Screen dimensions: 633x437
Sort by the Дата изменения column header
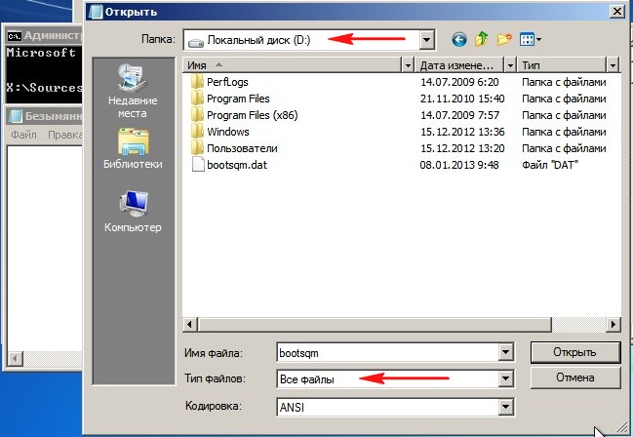(x=460, y=64)
